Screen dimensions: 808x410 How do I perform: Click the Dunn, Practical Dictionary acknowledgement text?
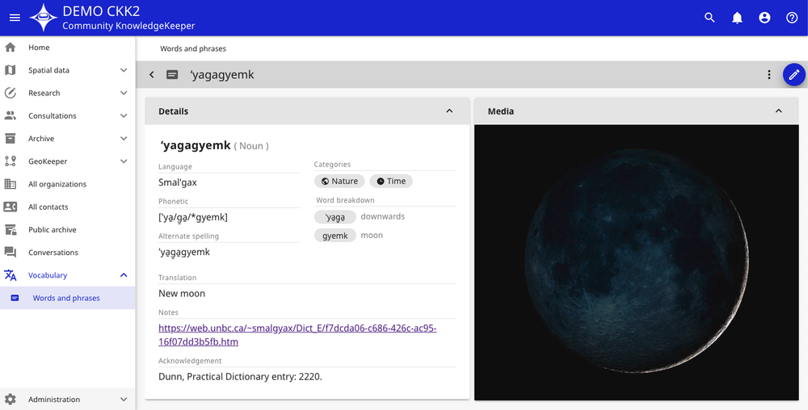point(240,377)
